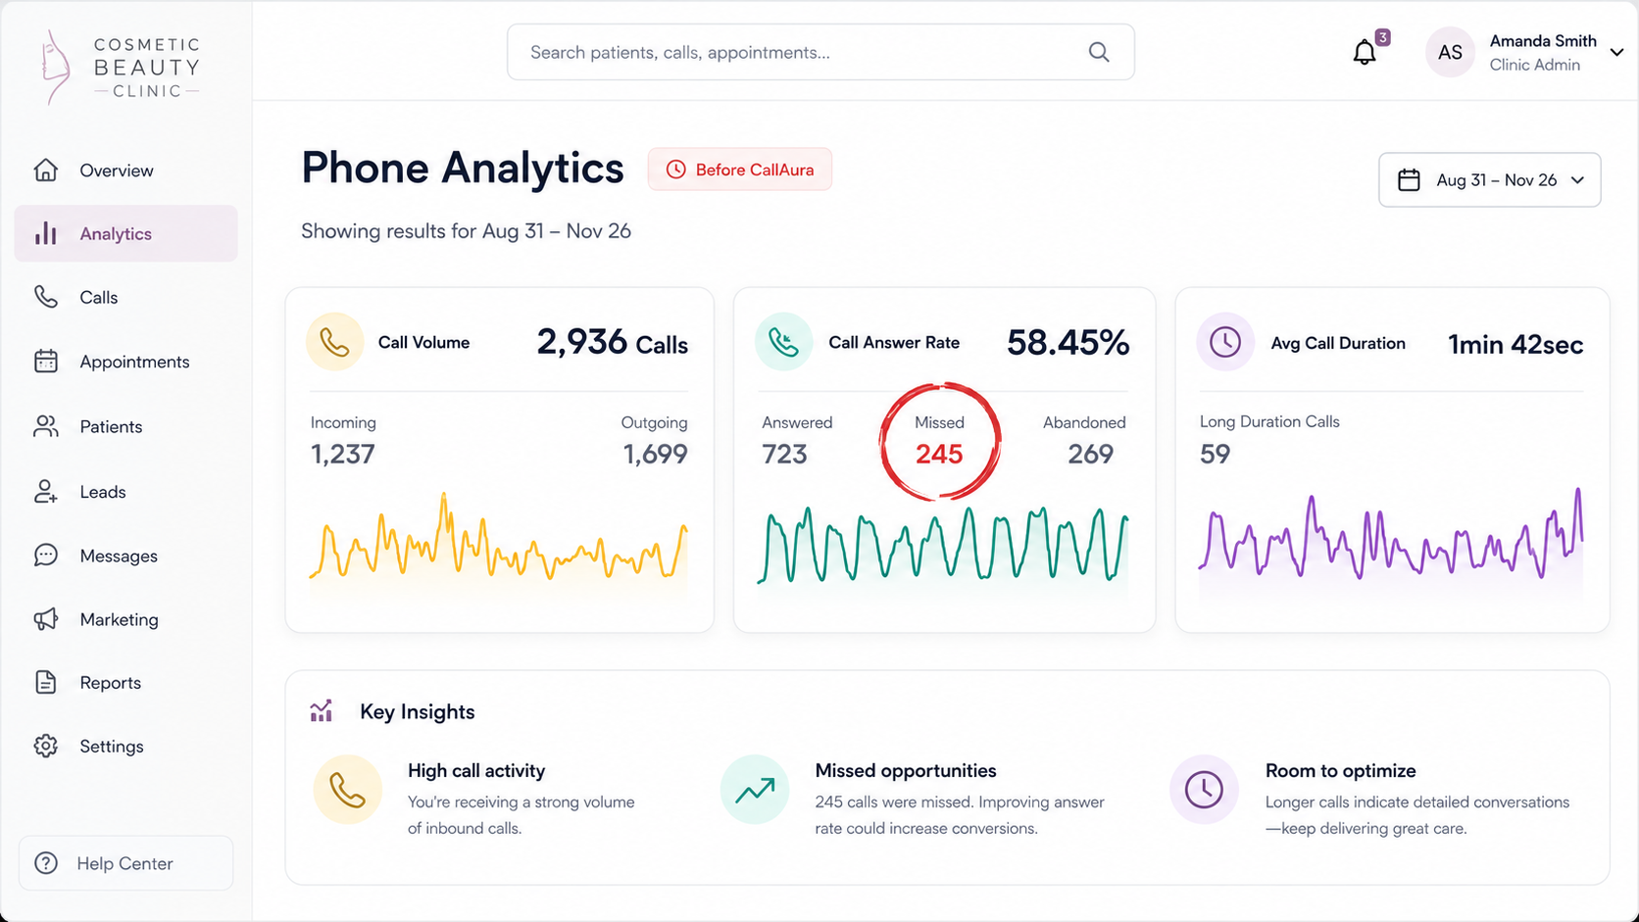Click the Showing results for Aug 31 – Nov 26 text
This screenshot has width=1639, height=922.
(466, 231)
